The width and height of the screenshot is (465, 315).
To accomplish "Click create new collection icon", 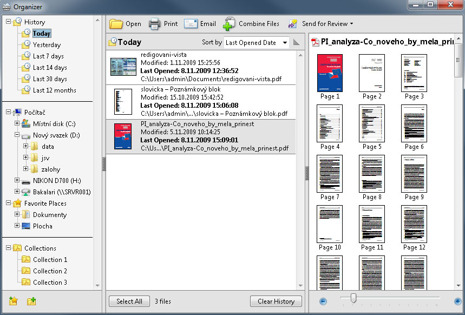I will (31, 301).
